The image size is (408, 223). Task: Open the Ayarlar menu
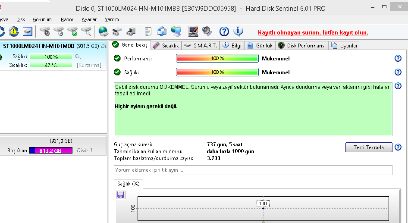point(89,19)
